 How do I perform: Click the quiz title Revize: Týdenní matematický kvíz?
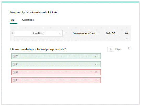[34, 12]
